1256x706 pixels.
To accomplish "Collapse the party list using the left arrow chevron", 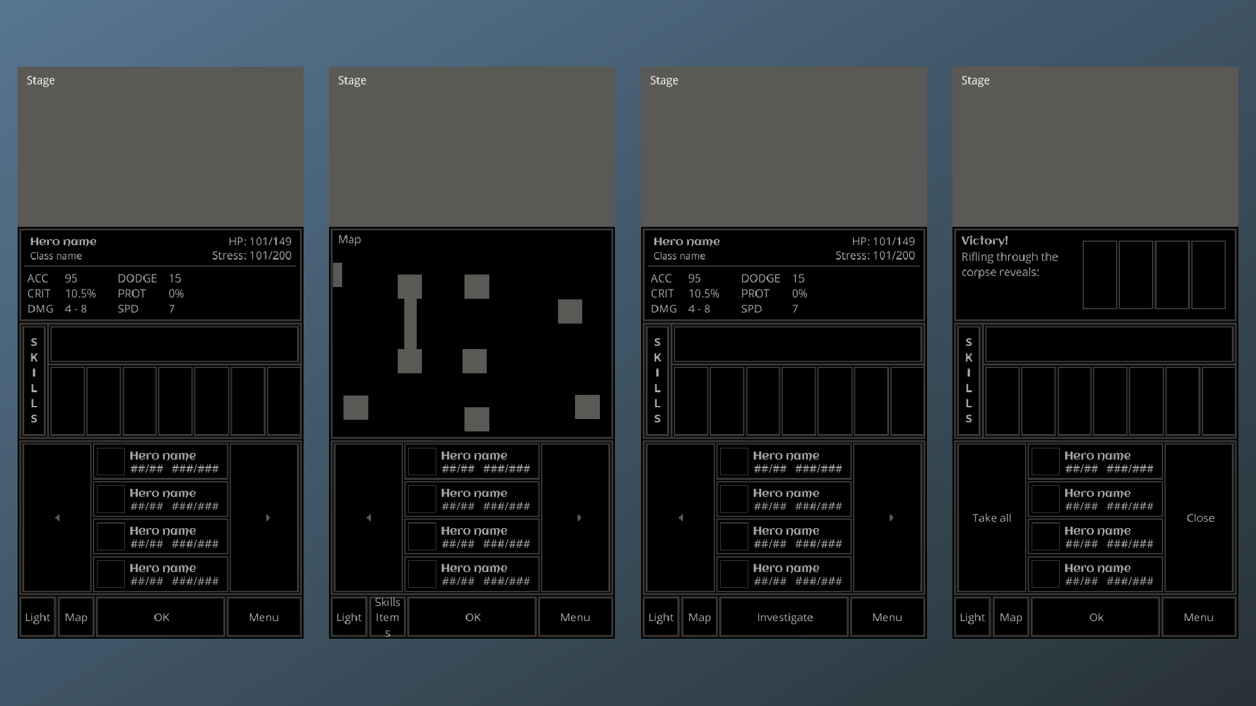I will 57,518.
